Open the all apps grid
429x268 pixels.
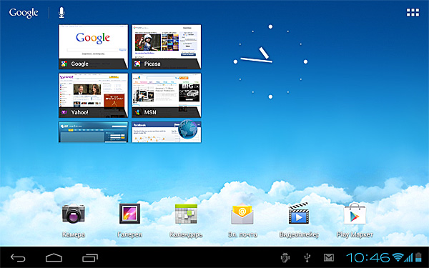click(413, 12)
